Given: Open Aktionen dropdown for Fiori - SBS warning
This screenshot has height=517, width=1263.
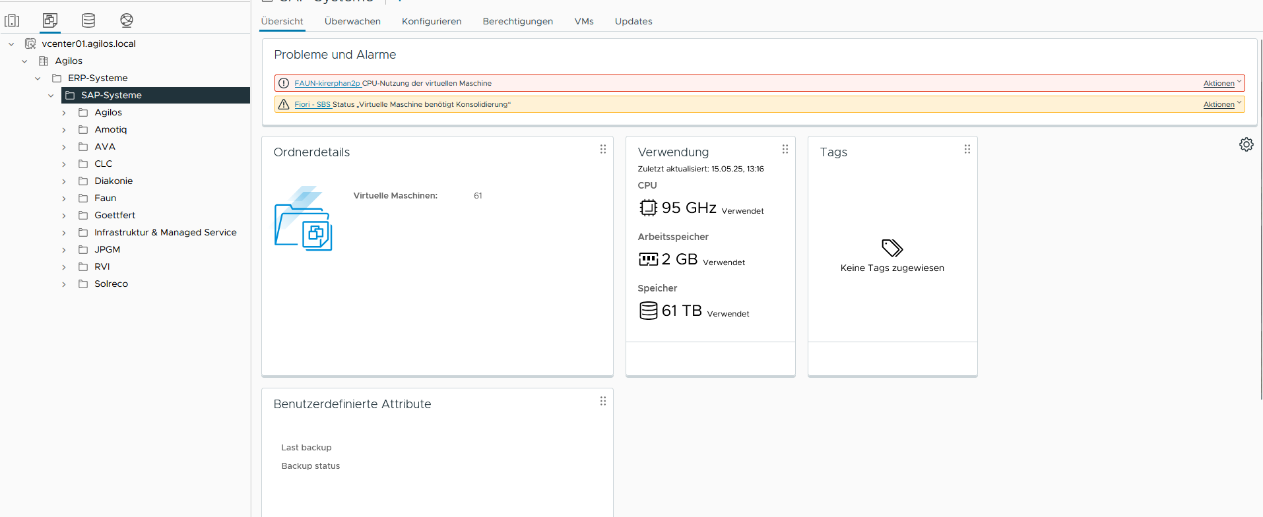Looking at the screenshot, I should point(1222,104).
